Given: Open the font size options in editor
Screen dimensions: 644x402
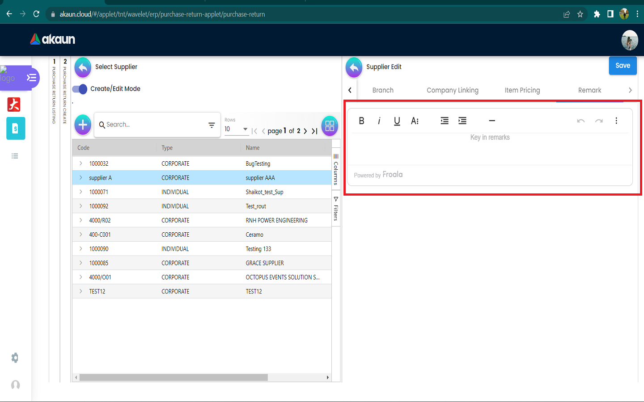Looking at the screenshot, I should coord(415,121).
